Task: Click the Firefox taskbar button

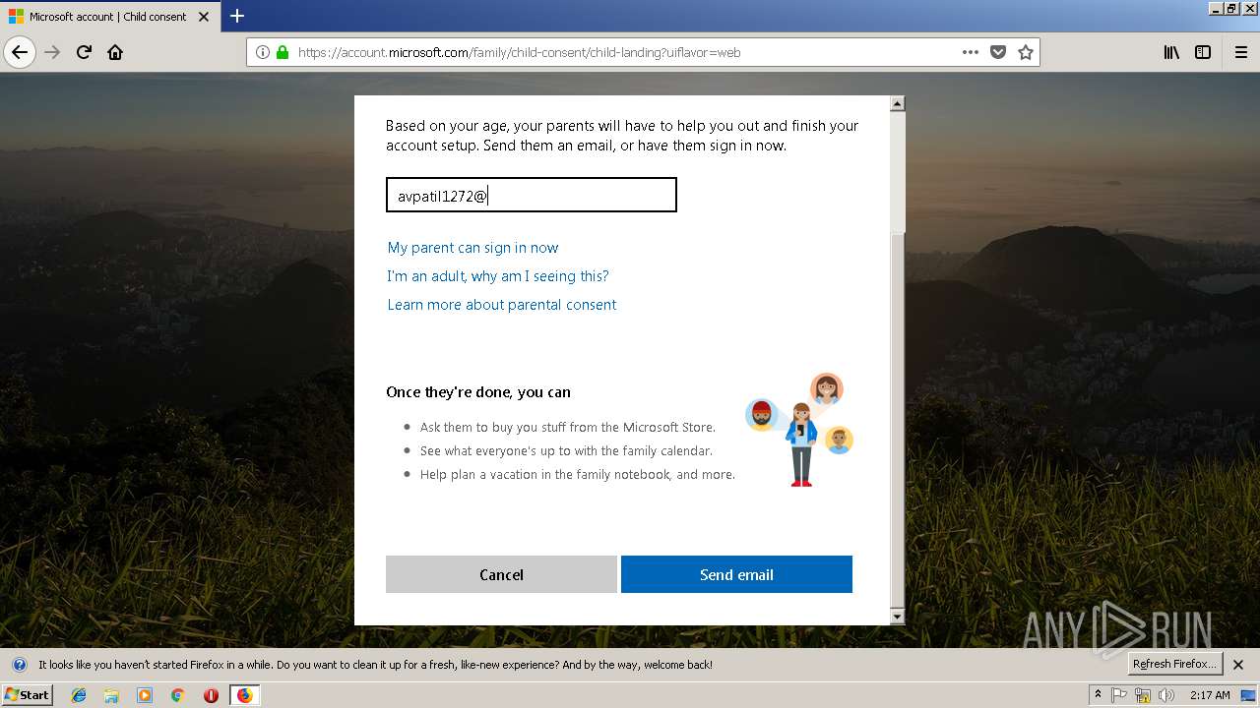Action: click(x=244, y=695)
